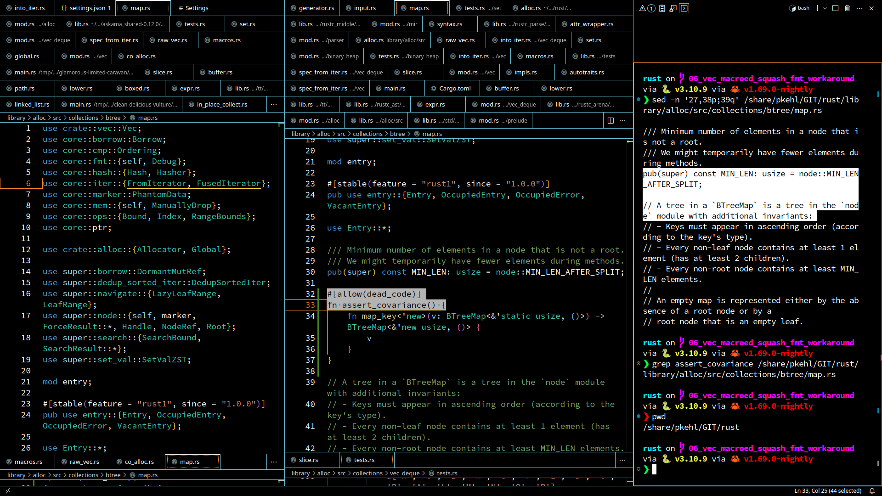
Task: Click 'alloc' breadcrumb in right editor
Action: click(324, 134)
